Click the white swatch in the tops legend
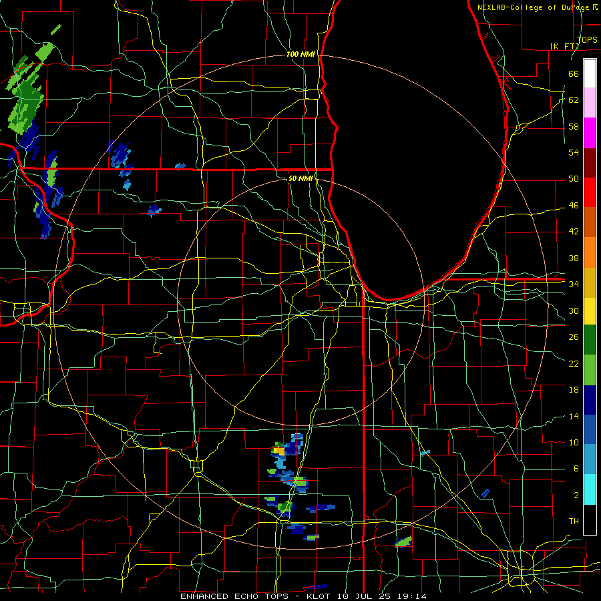The width and height of the screenshot is (601, 601). click(590, 73)
